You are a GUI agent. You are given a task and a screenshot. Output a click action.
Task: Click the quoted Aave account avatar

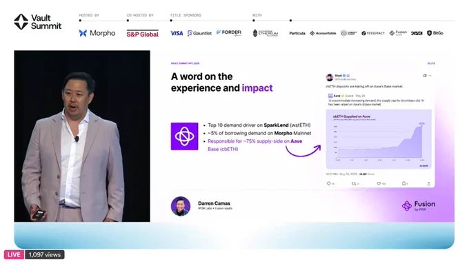tap(330, 96)
